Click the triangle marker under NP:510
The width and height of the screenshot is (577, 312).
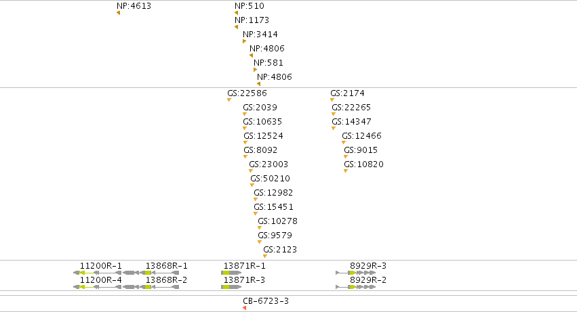coord(236,13)
